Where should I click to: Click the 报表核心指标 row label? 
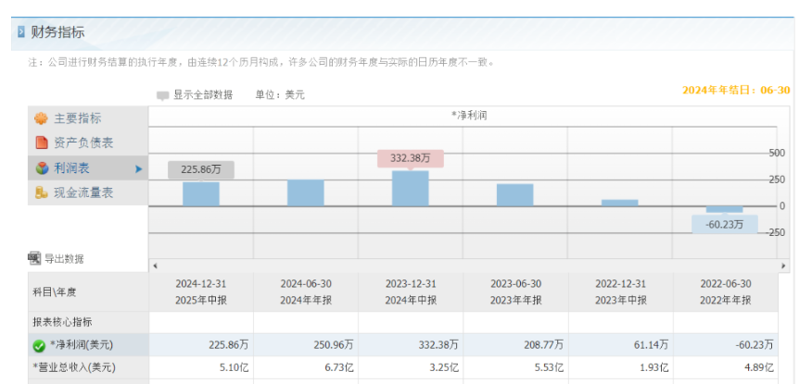click(x=62, y=322)
